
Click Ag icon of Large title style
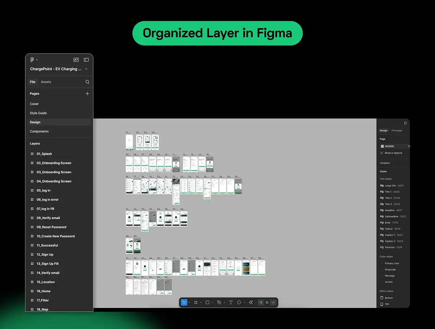[382, 185]
